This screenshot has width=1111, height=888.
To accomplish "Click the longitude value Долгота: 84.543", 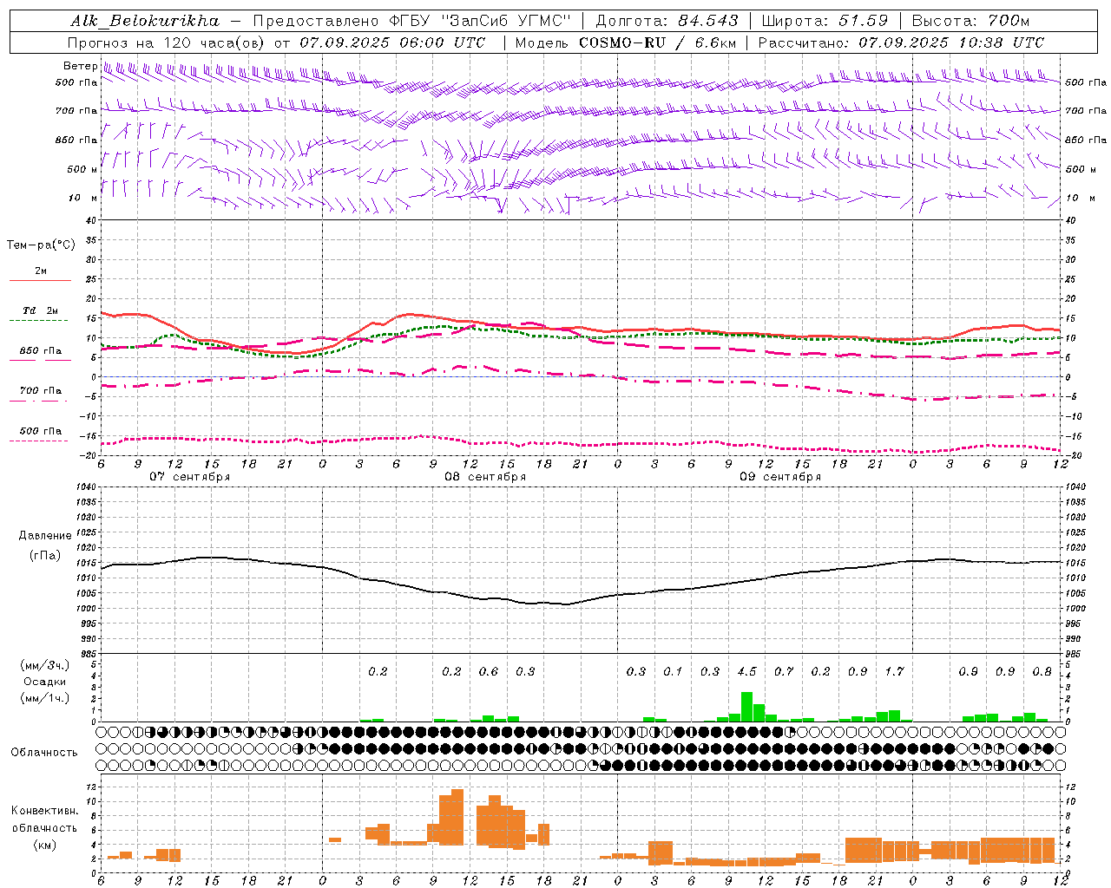I will coord(667,21).
